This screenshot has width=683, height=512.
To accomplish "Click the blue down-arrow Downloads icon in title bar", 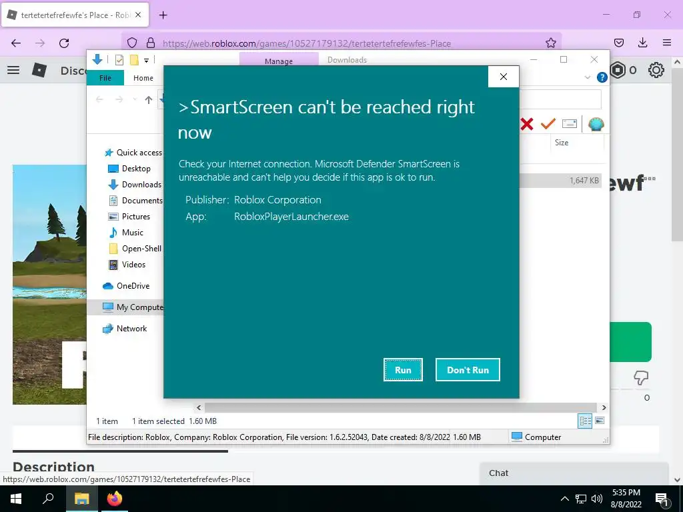I will pyautogui.click(x=97, y=59).
